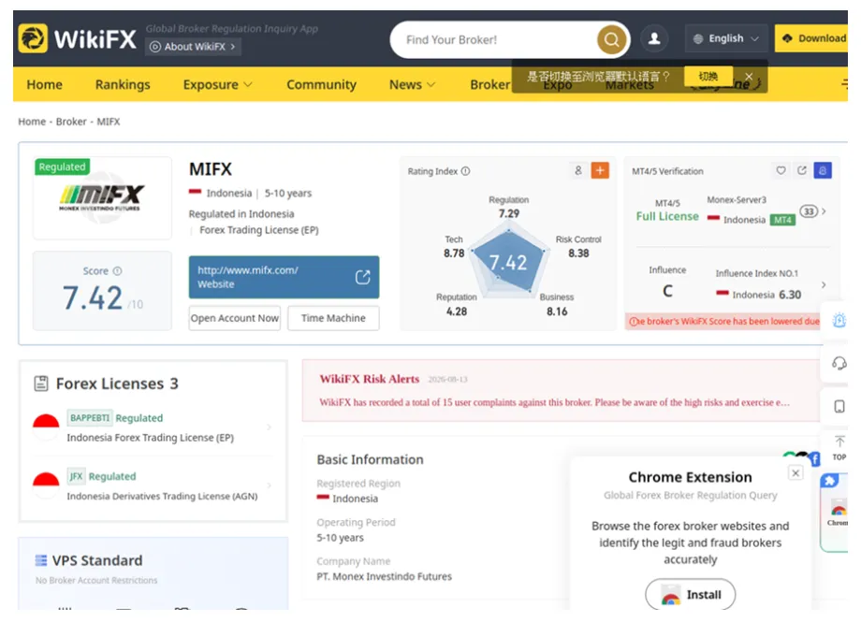The height and width of the screenshot is (622, 861).
Task: Click the blue icon in MT4/5 Verification header
Action: click(823, 171)
